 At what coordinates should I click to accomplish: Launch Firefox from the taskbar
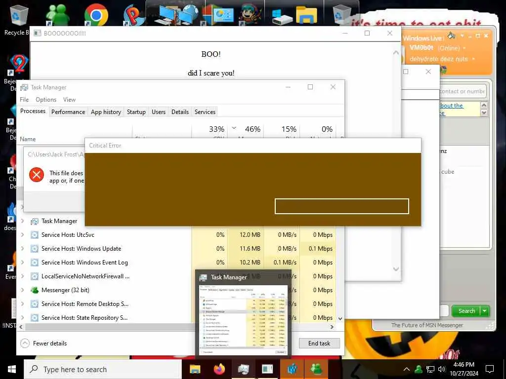coord(219,369)
